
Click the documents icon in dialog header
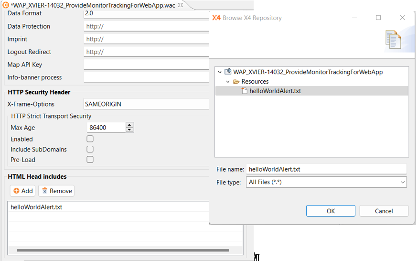pyautogui.click(x=393, y=40)
